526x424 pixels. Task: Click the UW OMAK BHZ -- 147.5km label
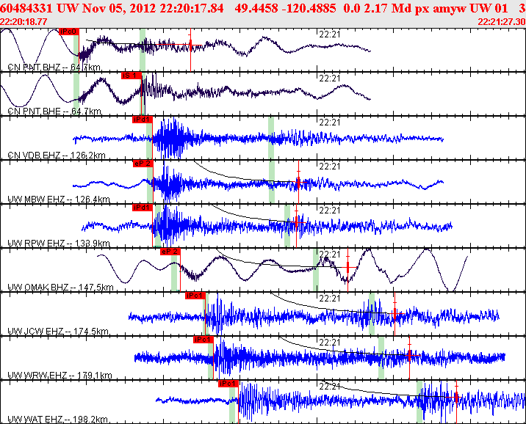point(60,288)
